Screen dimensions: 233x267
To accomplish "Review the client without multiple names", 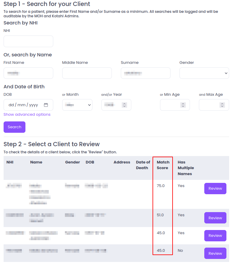I will 215,253.
